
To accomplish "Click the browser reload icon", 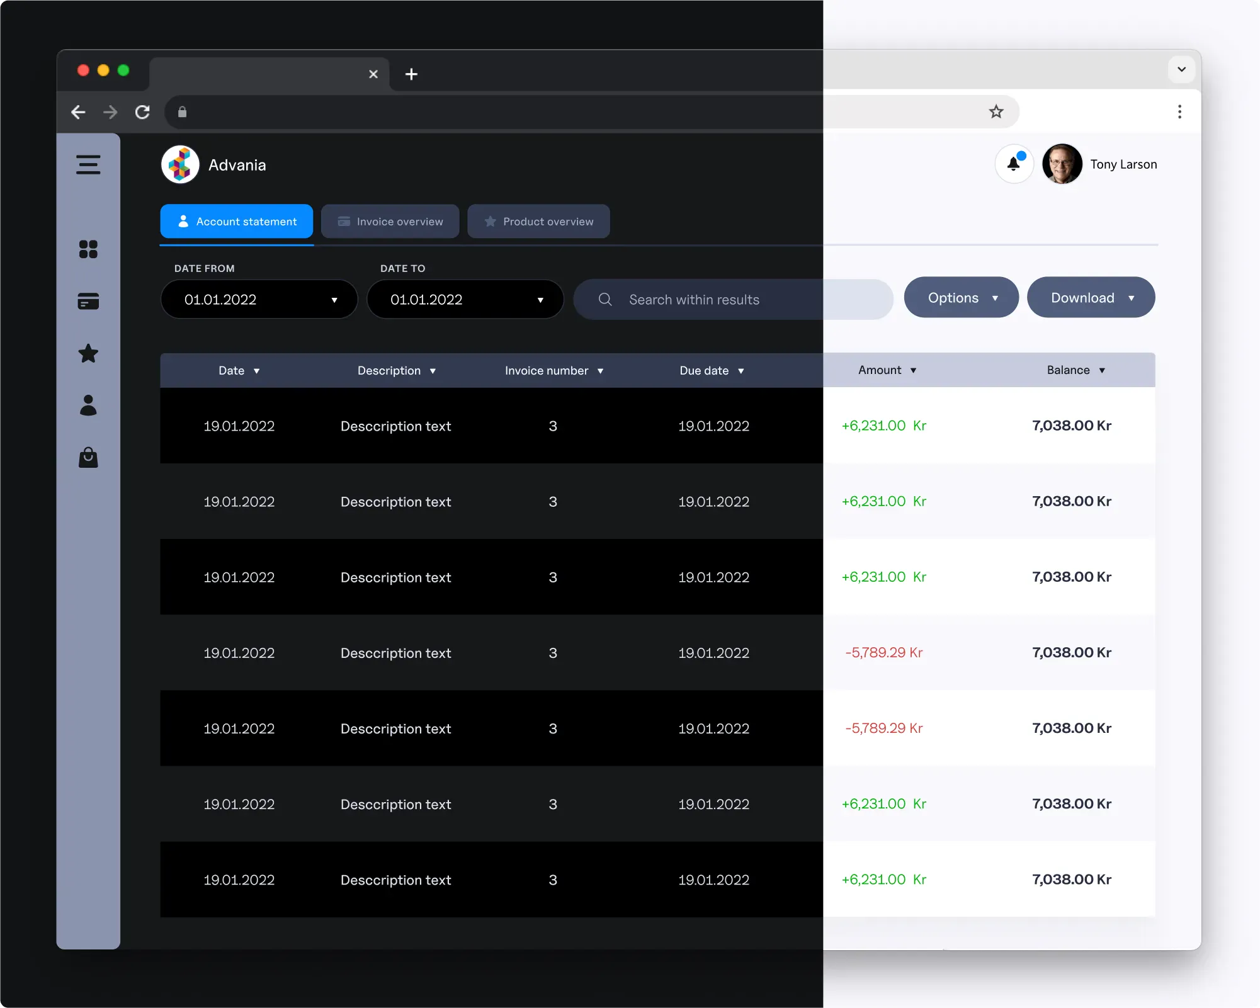I will point(143,112).
